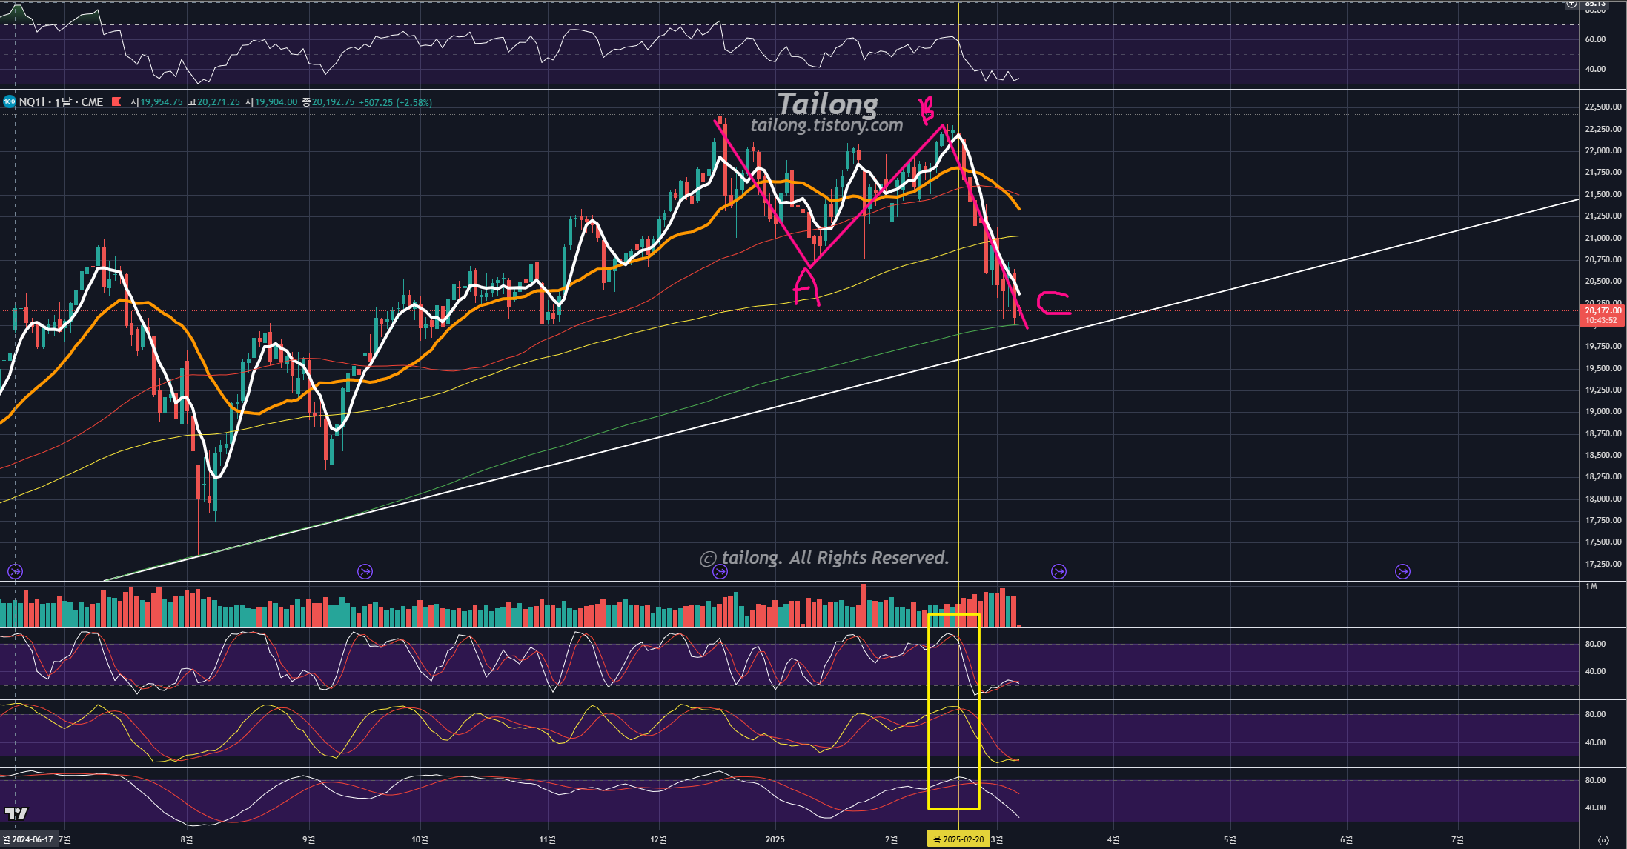The height and width of the screenshot is (849, 1627).
Task: Click the red flag next to CME
Action: pyautogui.click(x=116, y=102)
